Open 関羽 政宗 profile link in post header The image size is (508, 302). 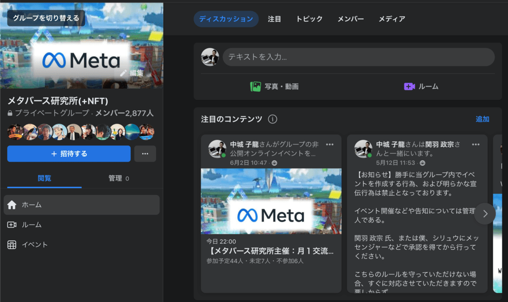coord(439,145)
